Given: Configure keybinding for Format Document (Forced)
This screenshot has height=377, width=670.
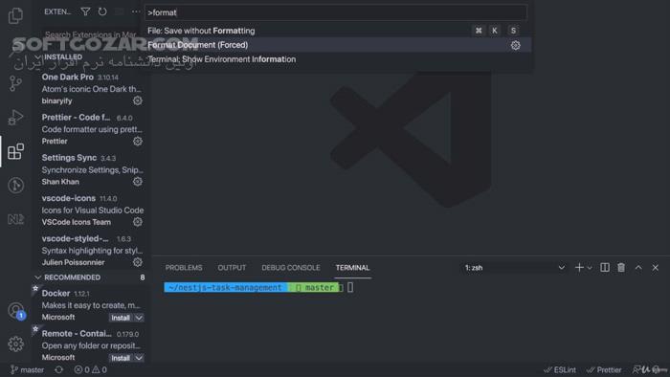Looking at the screenshot, I should coord(516,45).
